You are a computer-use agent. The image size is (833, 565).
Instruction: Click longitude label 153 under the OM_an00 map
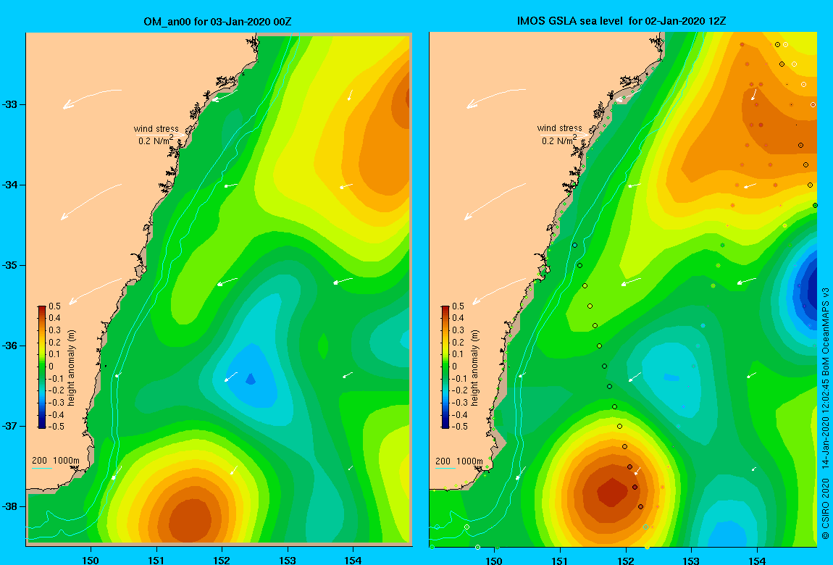point(288,560)
